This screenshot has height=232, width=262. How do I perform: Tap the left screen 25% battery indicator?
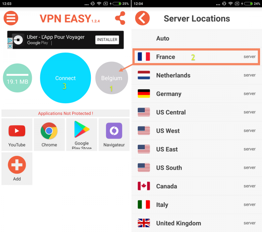121,3
